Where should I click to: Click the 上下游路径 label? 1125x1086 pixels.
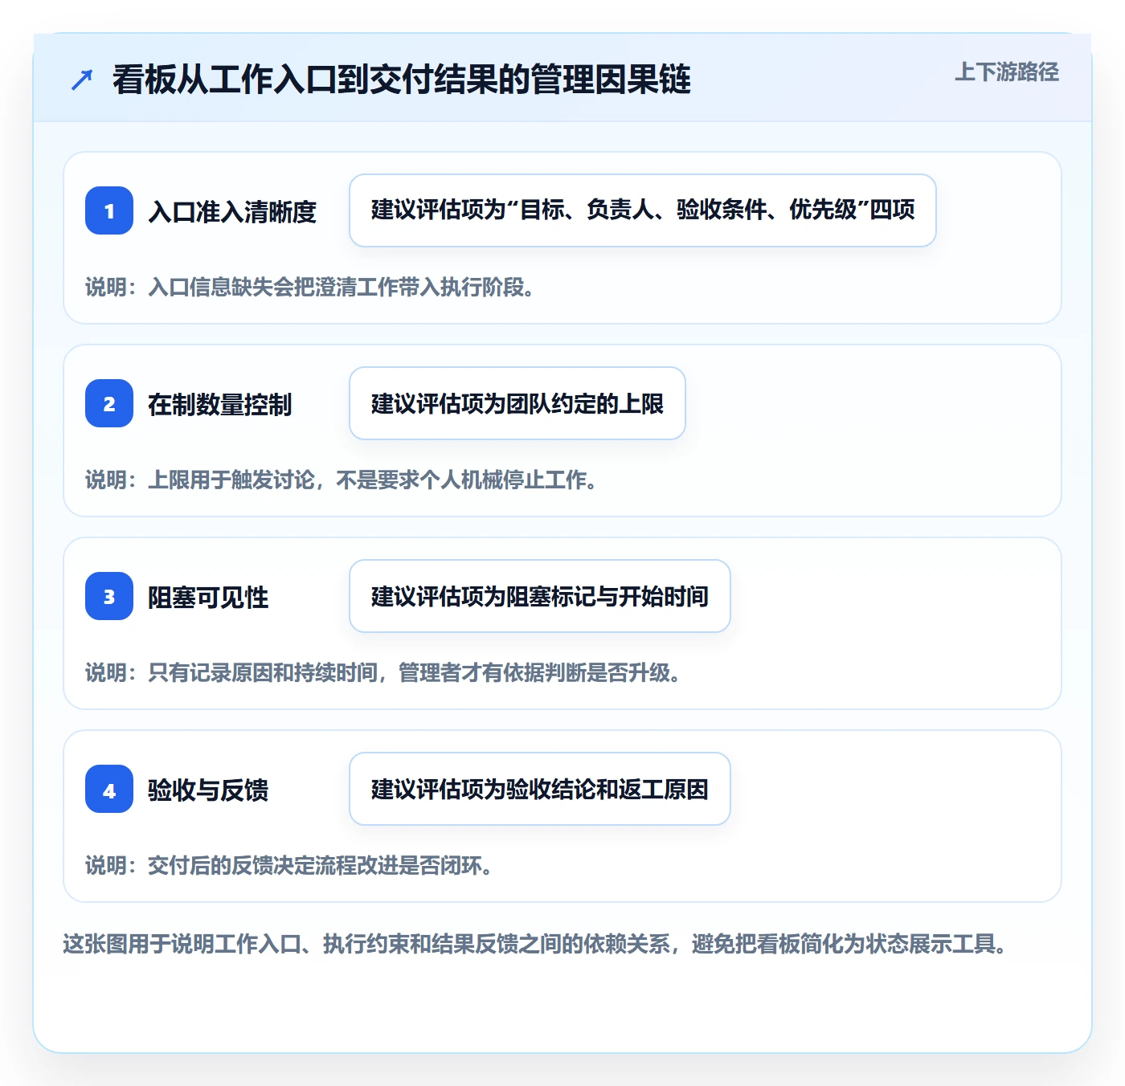(x=1007, y=72)
